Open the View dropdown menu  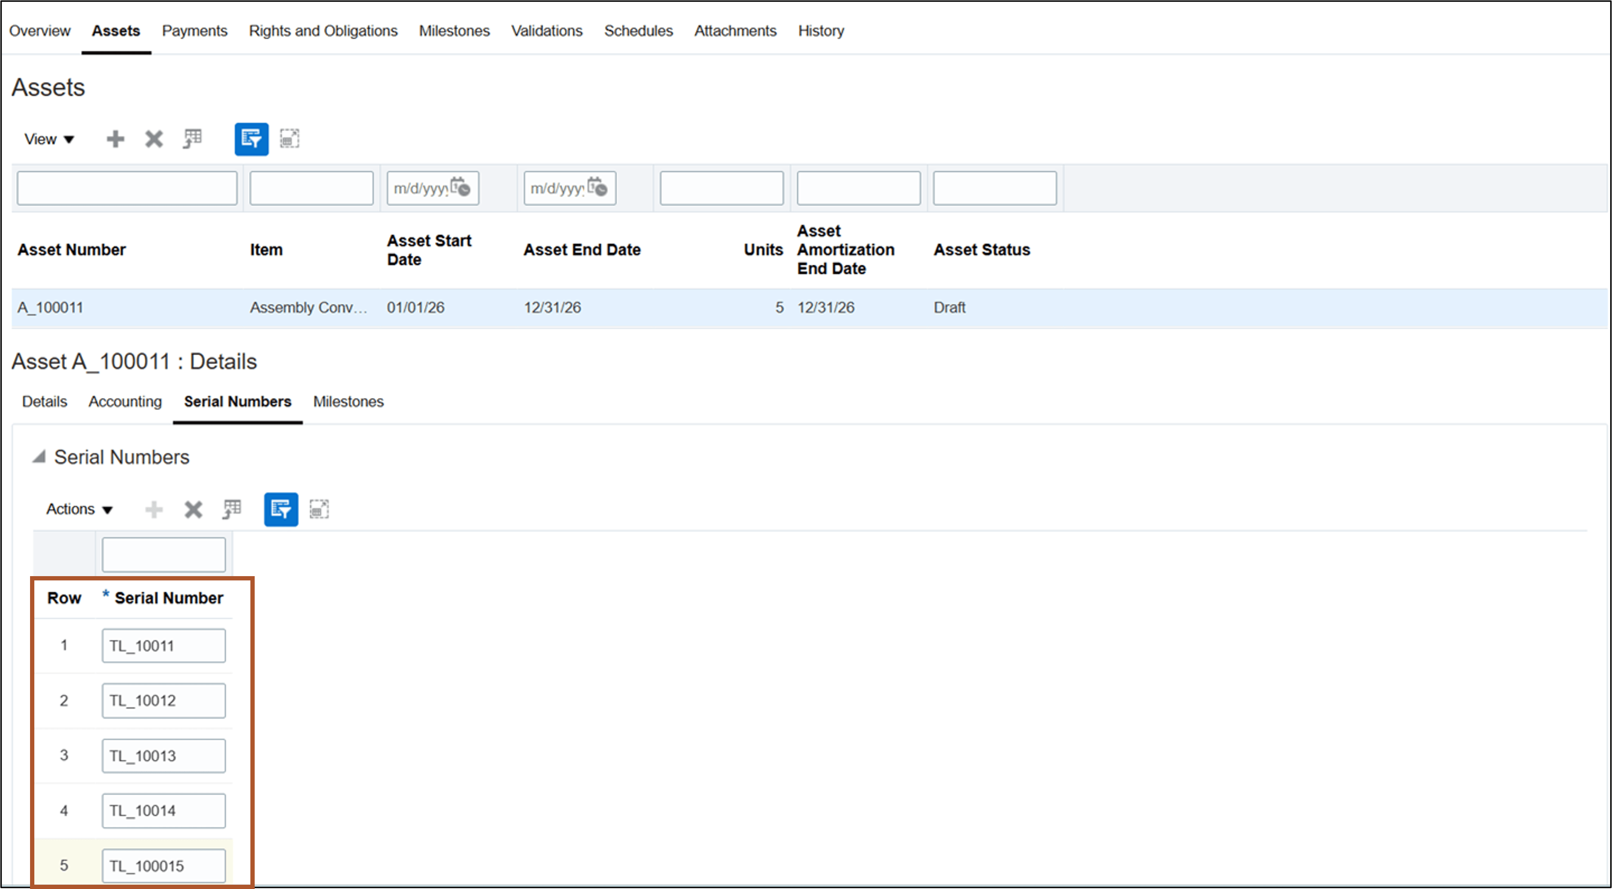(x=49, y=139)
